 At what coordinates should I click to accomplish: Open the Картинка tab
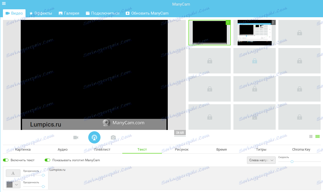[x=23, y=150]
